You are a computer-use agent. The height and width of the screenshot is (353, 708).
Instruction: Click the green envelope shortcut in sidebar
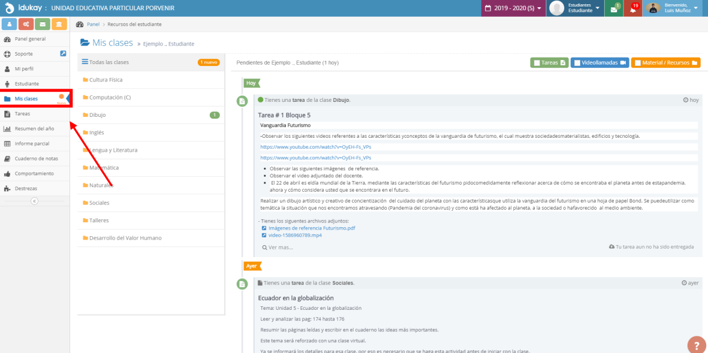point(42,24)
